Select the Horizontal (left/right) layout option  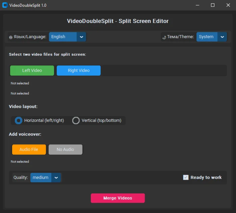pos(19,121)
